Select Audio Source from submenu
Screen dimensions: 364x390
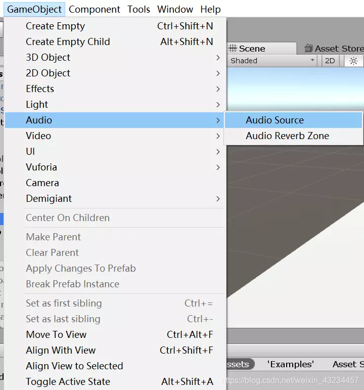click(x=293, y=120)
